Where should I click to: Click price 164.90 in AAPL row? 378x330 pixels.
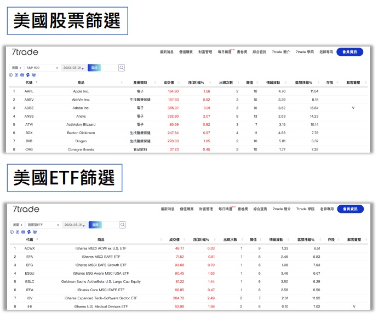[x=173, y=91]
